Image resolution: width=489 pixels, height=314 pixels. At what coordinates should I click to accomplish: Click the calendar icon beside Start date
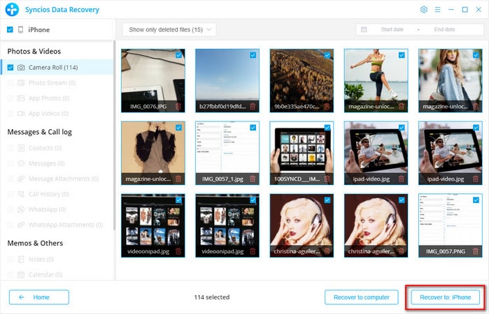(363, 29)
